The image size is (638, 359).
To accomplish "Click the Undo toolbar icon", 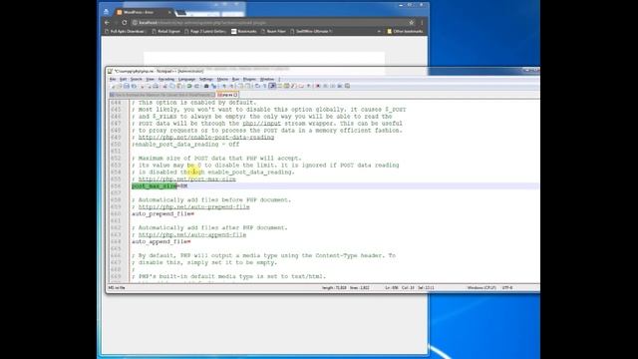I will 189,86.
